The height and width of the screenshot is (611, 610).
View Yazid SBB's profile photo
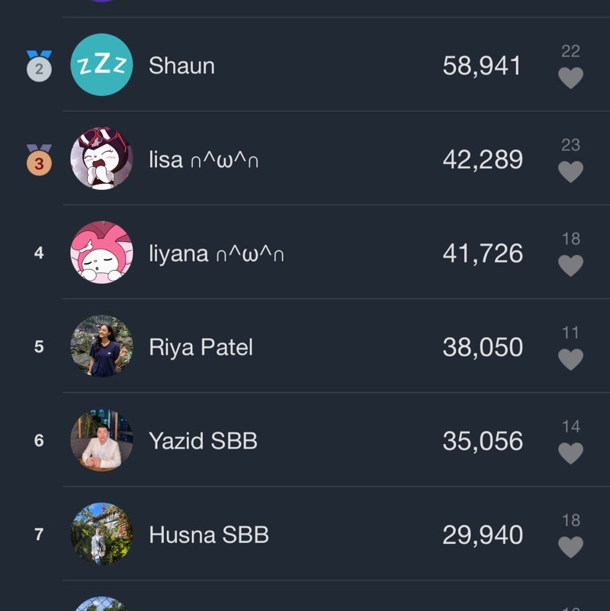tap(101, 440)
